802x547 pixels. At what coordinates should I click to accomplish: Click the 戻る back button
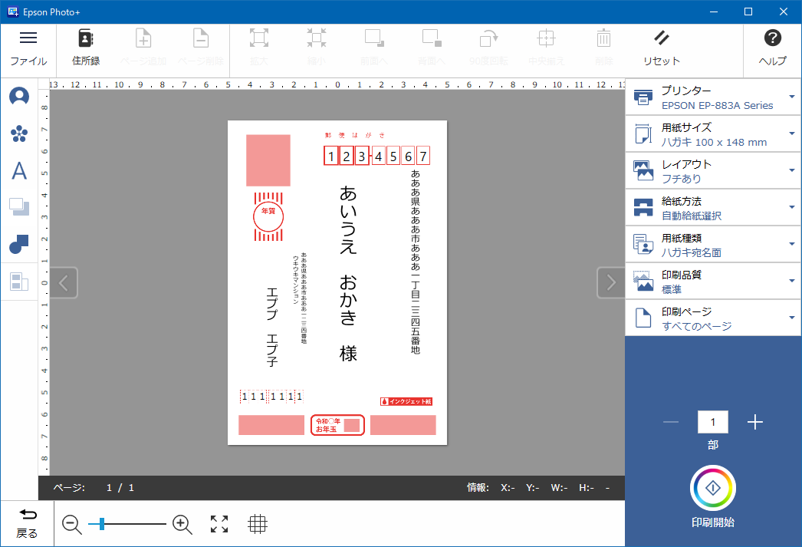point(27,523)
